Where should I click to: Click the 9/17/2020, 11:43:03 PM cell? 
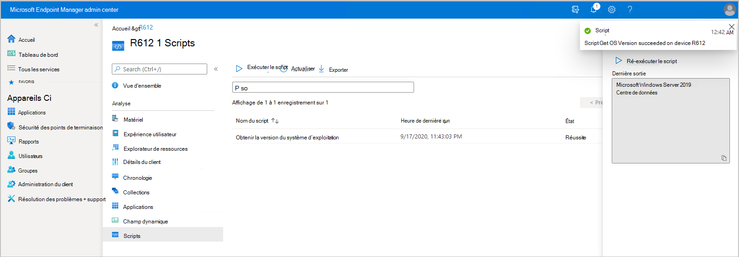pyautogui.click(x=431, y=137)
